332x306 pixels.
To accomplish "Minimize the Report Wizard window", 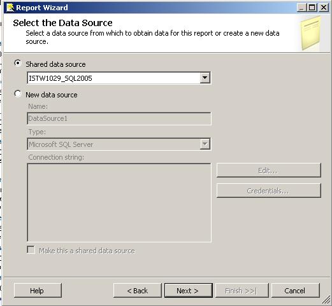I will point(302,8).
